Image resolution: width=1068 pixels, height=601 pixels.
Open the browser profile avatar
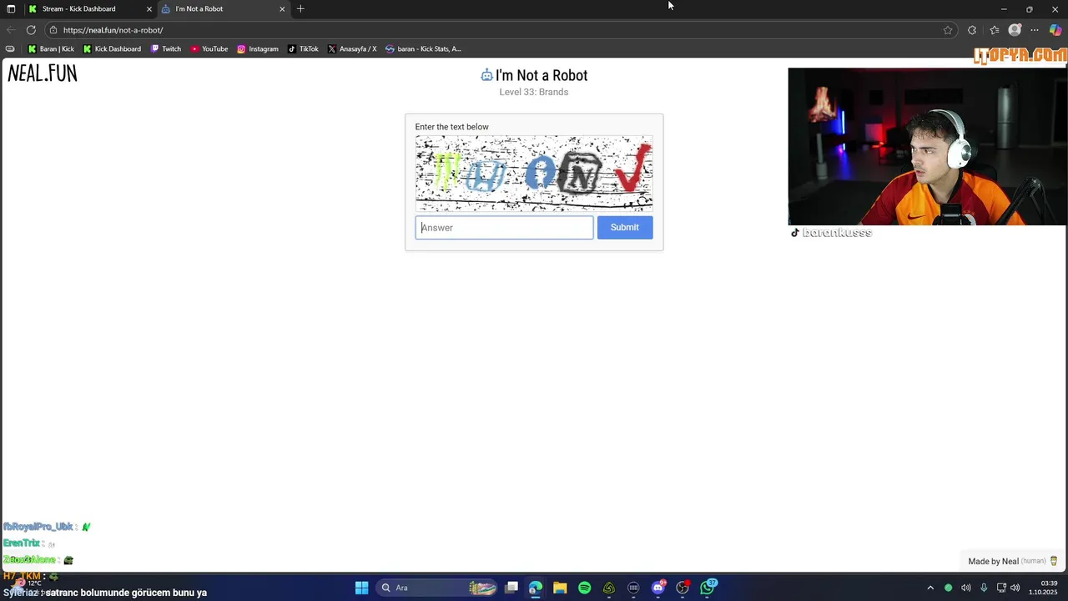click(x=1015, y=30)
